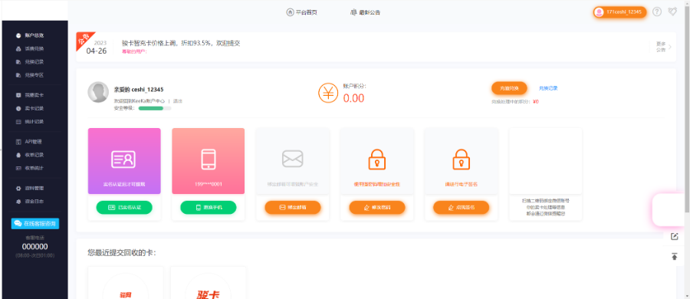Screen dimensions: 690x299
Task: Open blue 兑换记录 link beside orange button
Action: pos(548,88)
